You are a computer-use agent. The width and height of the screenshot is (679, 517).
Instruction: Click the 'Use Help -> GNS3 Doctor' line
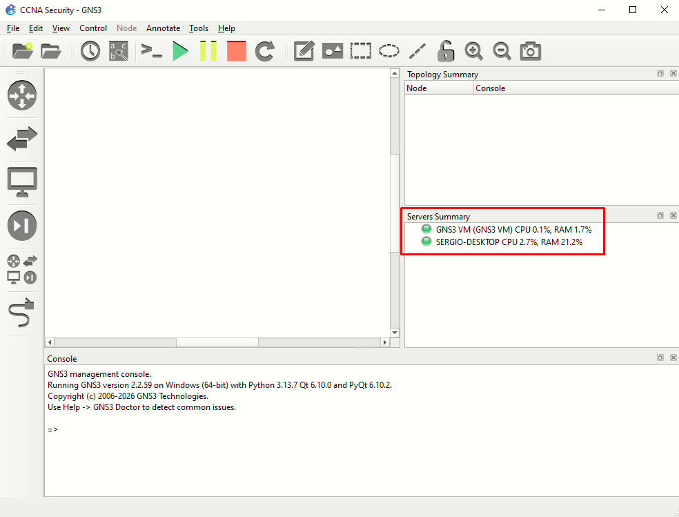141,407
